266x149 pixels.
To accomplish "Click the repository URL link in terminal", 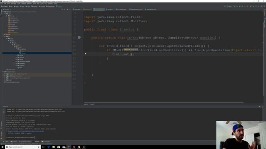I will (x=26, y=131).
